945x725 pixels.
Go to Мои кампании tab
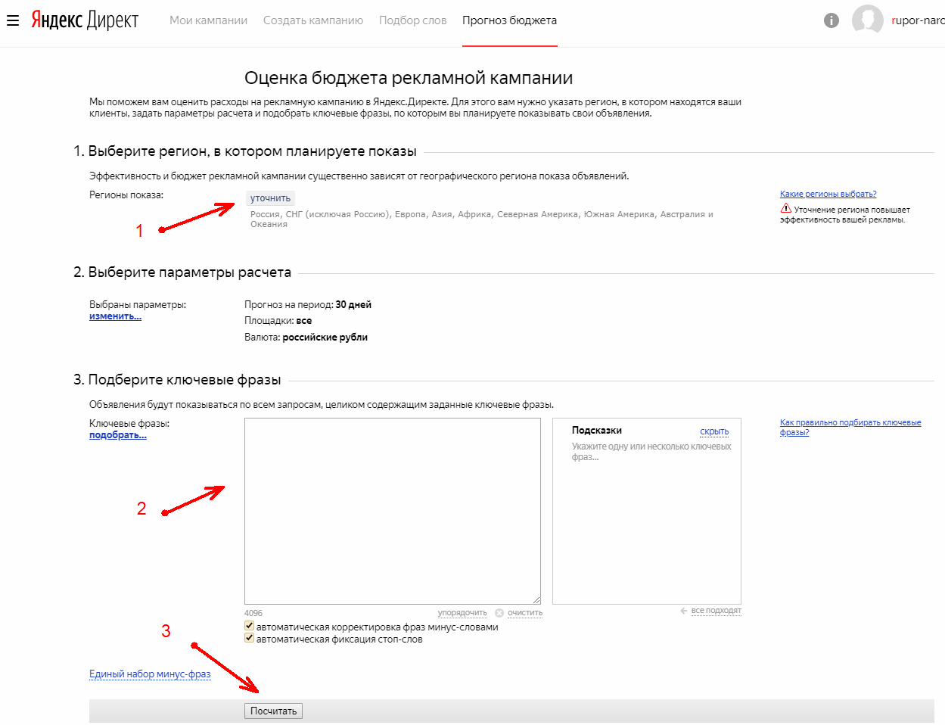click(x=208, y=20)
